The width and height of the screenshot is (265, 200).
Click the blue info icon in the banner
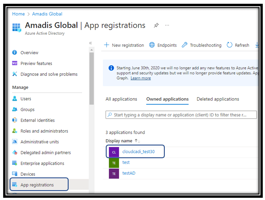pos(111,68)
